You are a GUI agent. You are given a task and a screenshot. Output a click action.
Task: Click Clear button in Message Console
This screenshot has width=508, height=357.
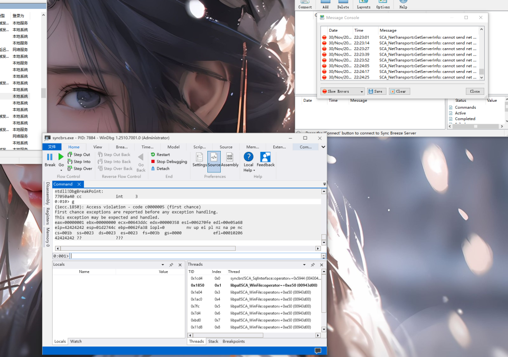click(399, 91)
